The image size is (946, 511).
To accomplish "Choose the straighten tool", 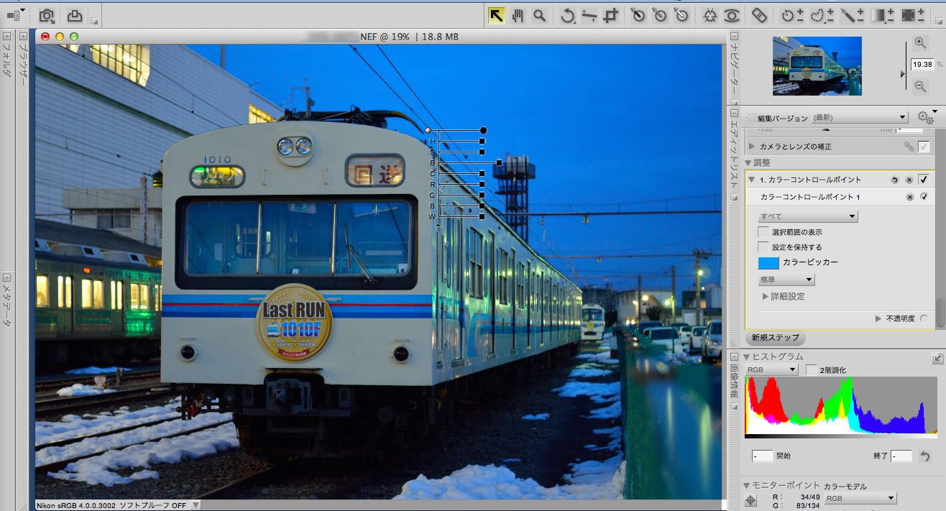I will (589, 15).
